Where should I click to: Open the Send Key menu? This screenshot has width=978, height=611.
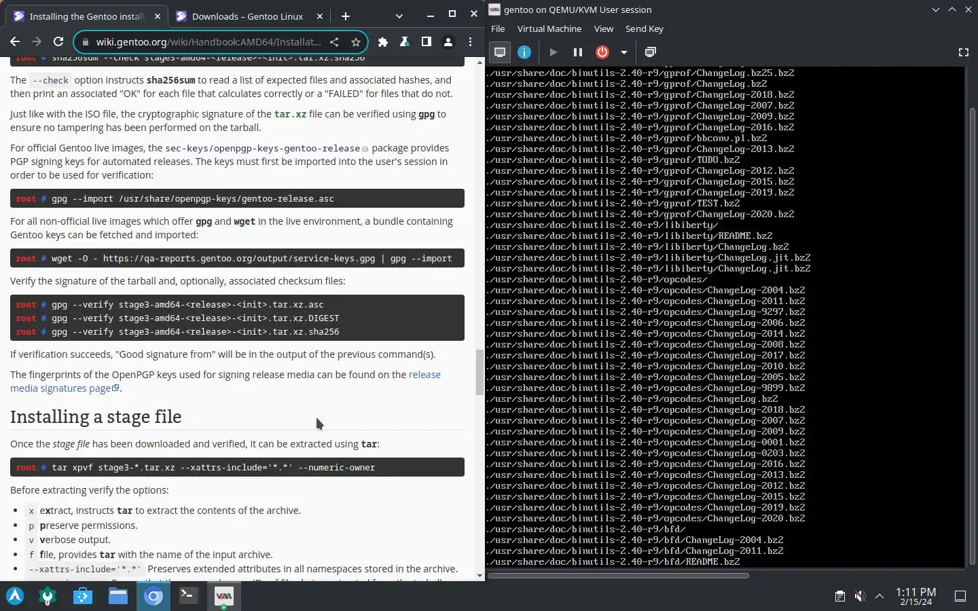coord(645,29)
